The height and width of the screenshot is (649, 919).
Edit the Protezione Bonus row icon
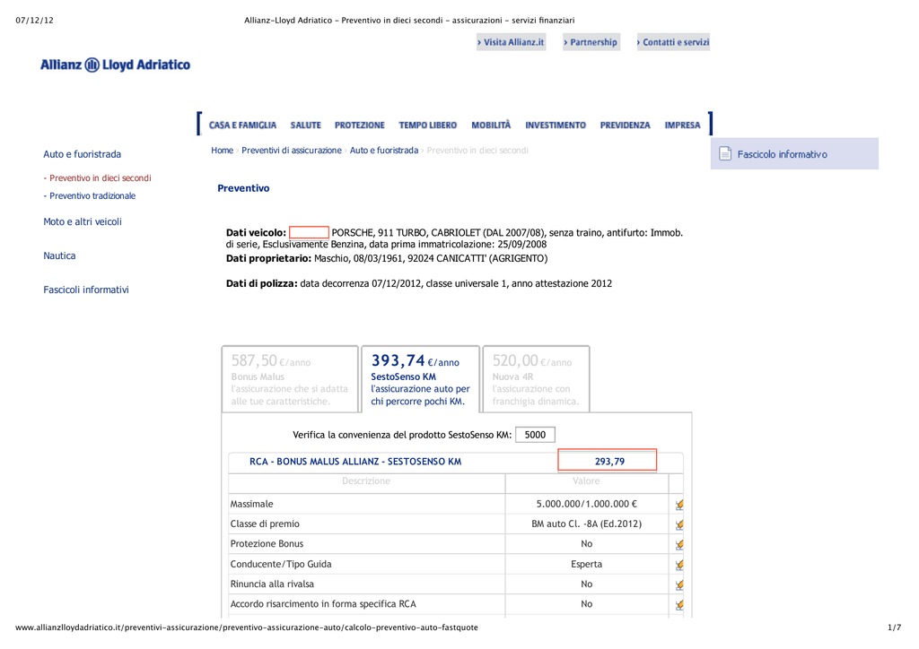pos(679,544)
